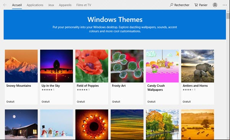This screenshot has height=140, width=230.
Task: Open the user account profile icon
Action: [215, 5]
